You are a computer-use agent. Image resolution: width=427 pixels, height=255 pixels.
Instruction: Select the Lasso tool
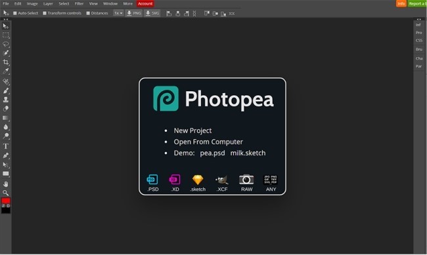pyautogui.click(x=5, y=44)
